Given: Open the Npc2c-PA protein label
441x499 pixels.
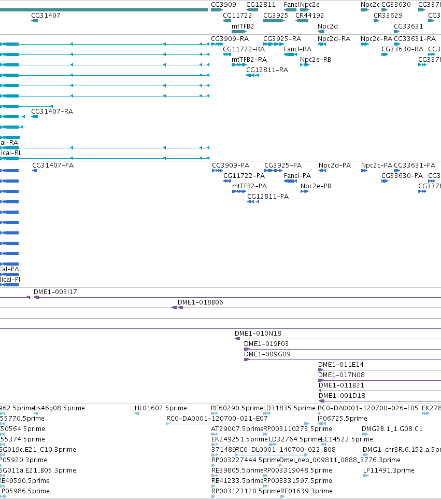Looking at the screenshot, I should 377,165.
